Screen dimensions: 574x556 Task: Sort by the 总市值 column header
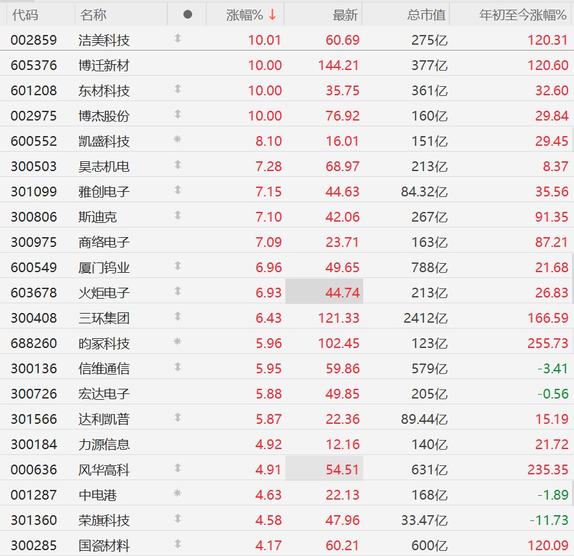click(x=427, y=15)
